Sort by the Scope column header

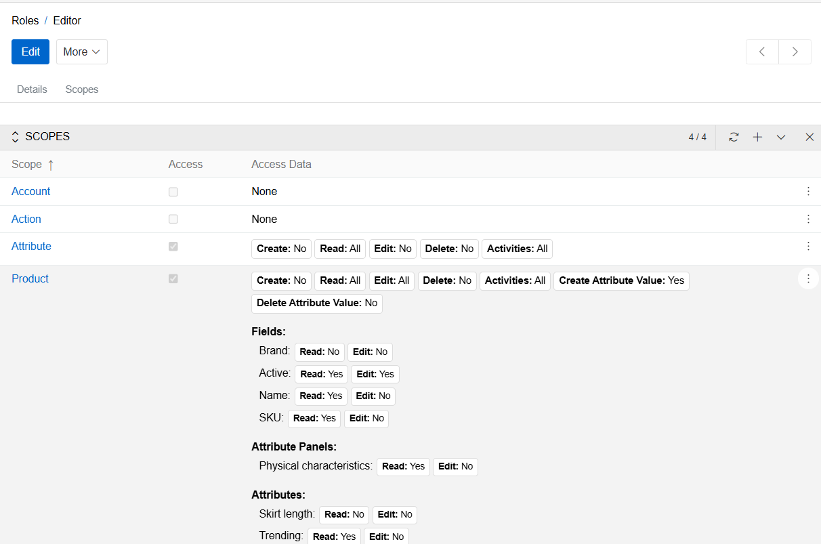tap(27, 165)
